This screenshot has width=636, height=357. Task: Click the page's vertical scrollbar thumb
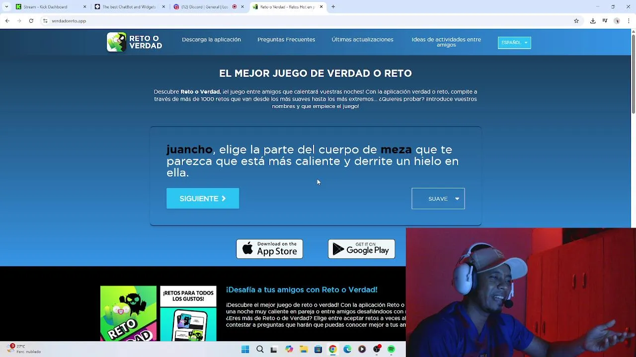point(633,74)
